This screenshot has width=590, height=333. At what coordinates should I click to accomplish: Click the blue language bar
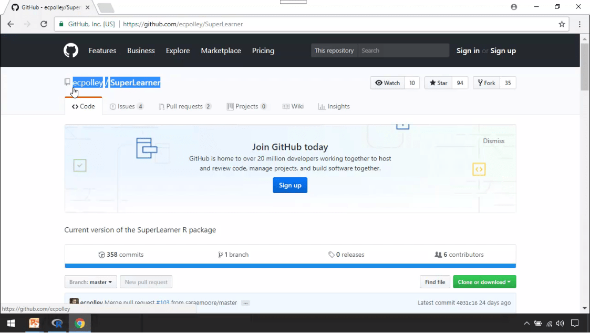click(290, 266)
